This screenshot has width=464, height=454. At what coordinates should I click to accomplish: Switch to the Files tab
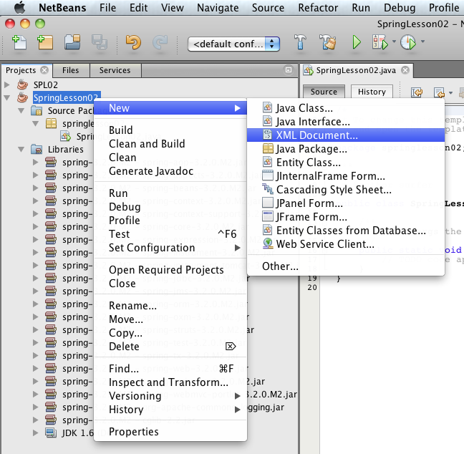70,70
